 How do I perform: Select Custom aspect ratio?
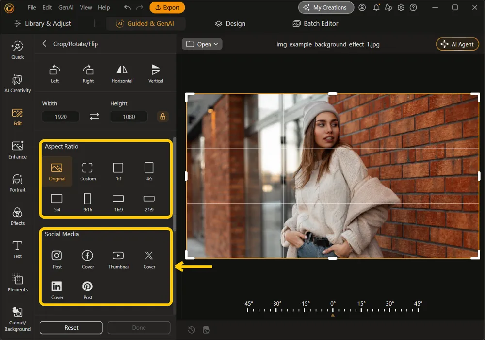87,171
